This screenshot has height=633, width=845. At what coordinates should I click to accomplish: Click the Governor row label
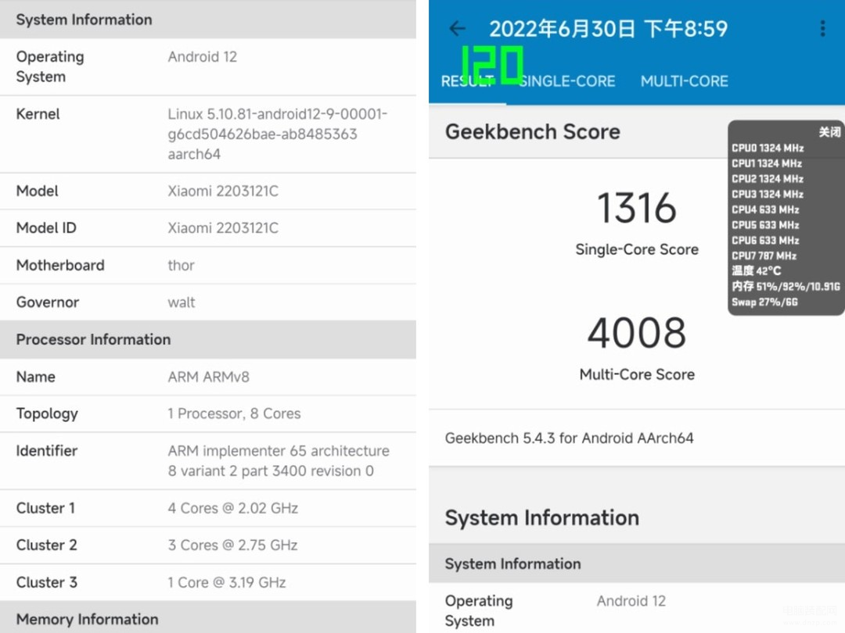pyautogui.click(x=48, y=302)
